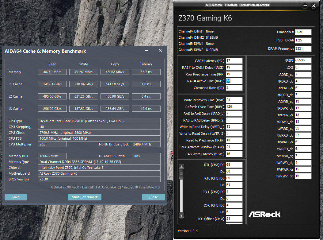The image size is (323, 240).
Task: Click the ASRock logo
Action: coord(264,215)
